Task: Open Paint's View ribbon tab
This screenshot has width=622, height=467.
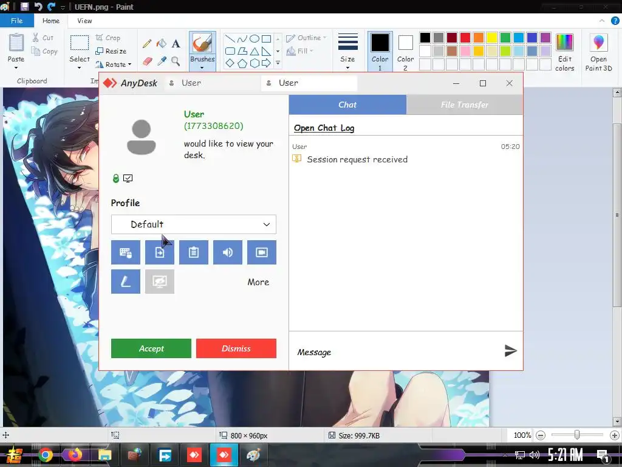Action: tap(84, 21)
